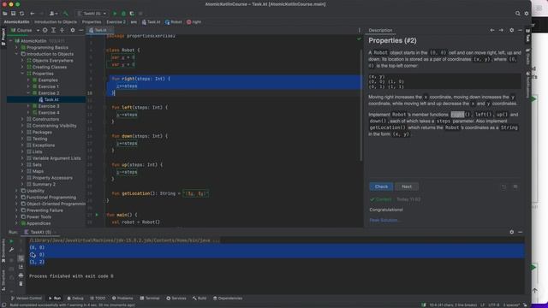Open Search Everywhere magnifier icon
Image resolution: width=548 pixels, height=308 pixels.
(x=517, y=14)
